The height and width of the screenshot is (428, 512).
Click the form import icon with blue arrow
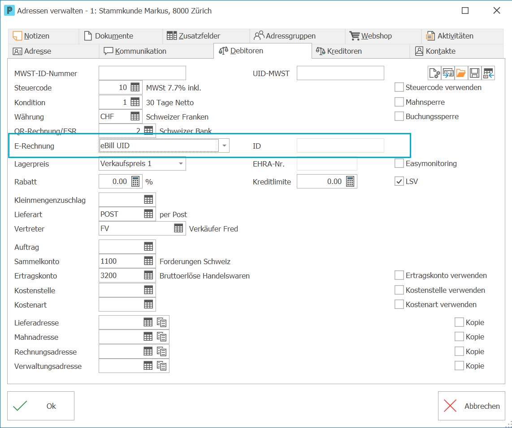pyautogui.click(x=448, y=73)
